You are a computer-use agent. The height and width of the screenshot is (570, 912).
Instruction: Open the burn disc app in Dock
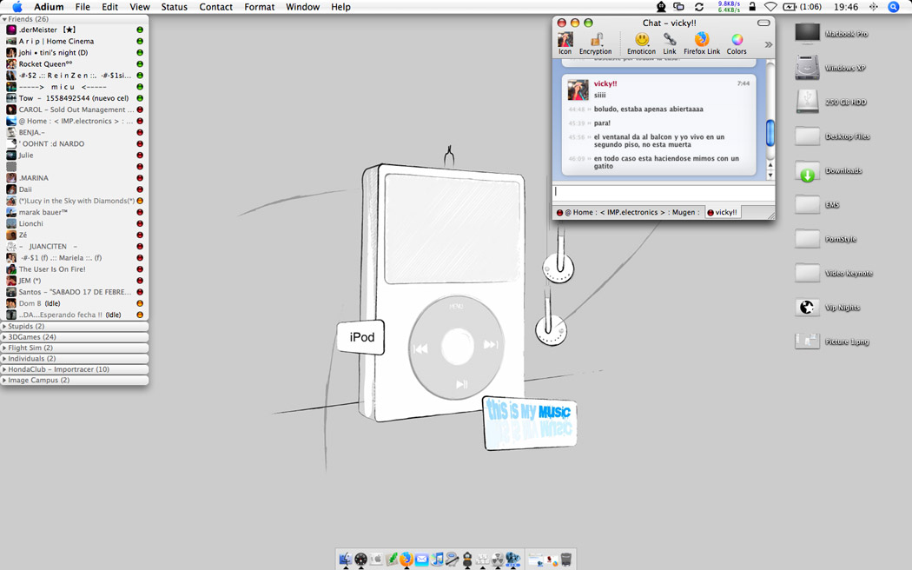(498, 560)
